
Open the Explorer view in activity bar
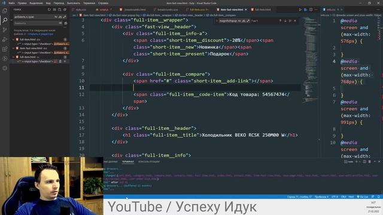tap(5, 11)
